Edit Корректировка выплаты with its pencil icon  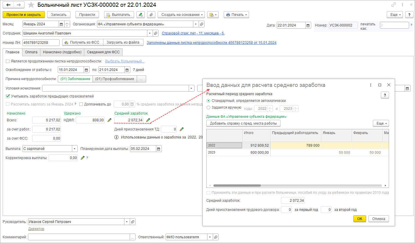(82, 158)
